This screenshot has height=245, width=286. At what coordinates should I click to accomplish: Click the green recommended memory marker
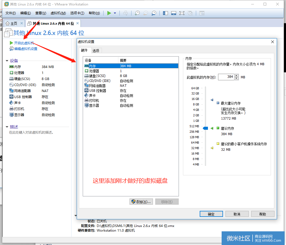point(212,128)
